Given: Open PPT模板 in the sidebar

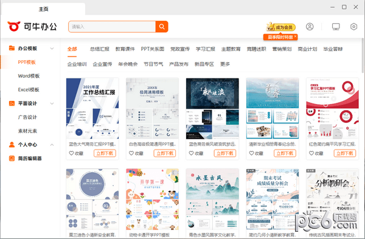Looking at the screenshot, I should point(27,62).
